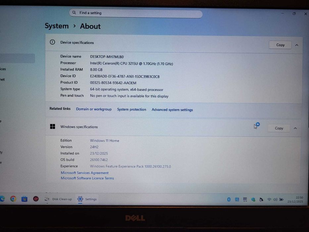
Task: Click the Settings gear taskbar button
Action: click(x=87, y=199)
